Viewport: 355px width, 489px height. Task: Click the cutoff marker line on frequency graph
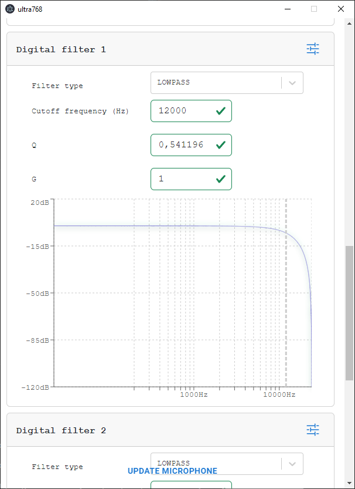coord(286,292)
